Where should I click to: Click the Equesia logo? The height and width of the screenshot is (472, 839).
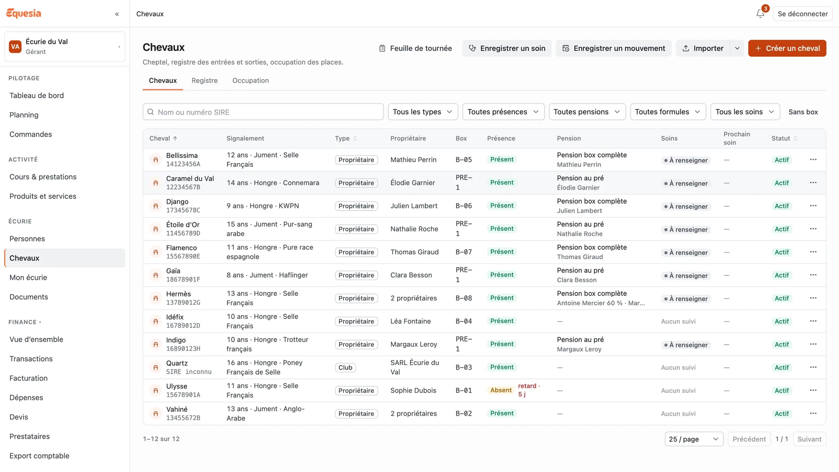24,14
